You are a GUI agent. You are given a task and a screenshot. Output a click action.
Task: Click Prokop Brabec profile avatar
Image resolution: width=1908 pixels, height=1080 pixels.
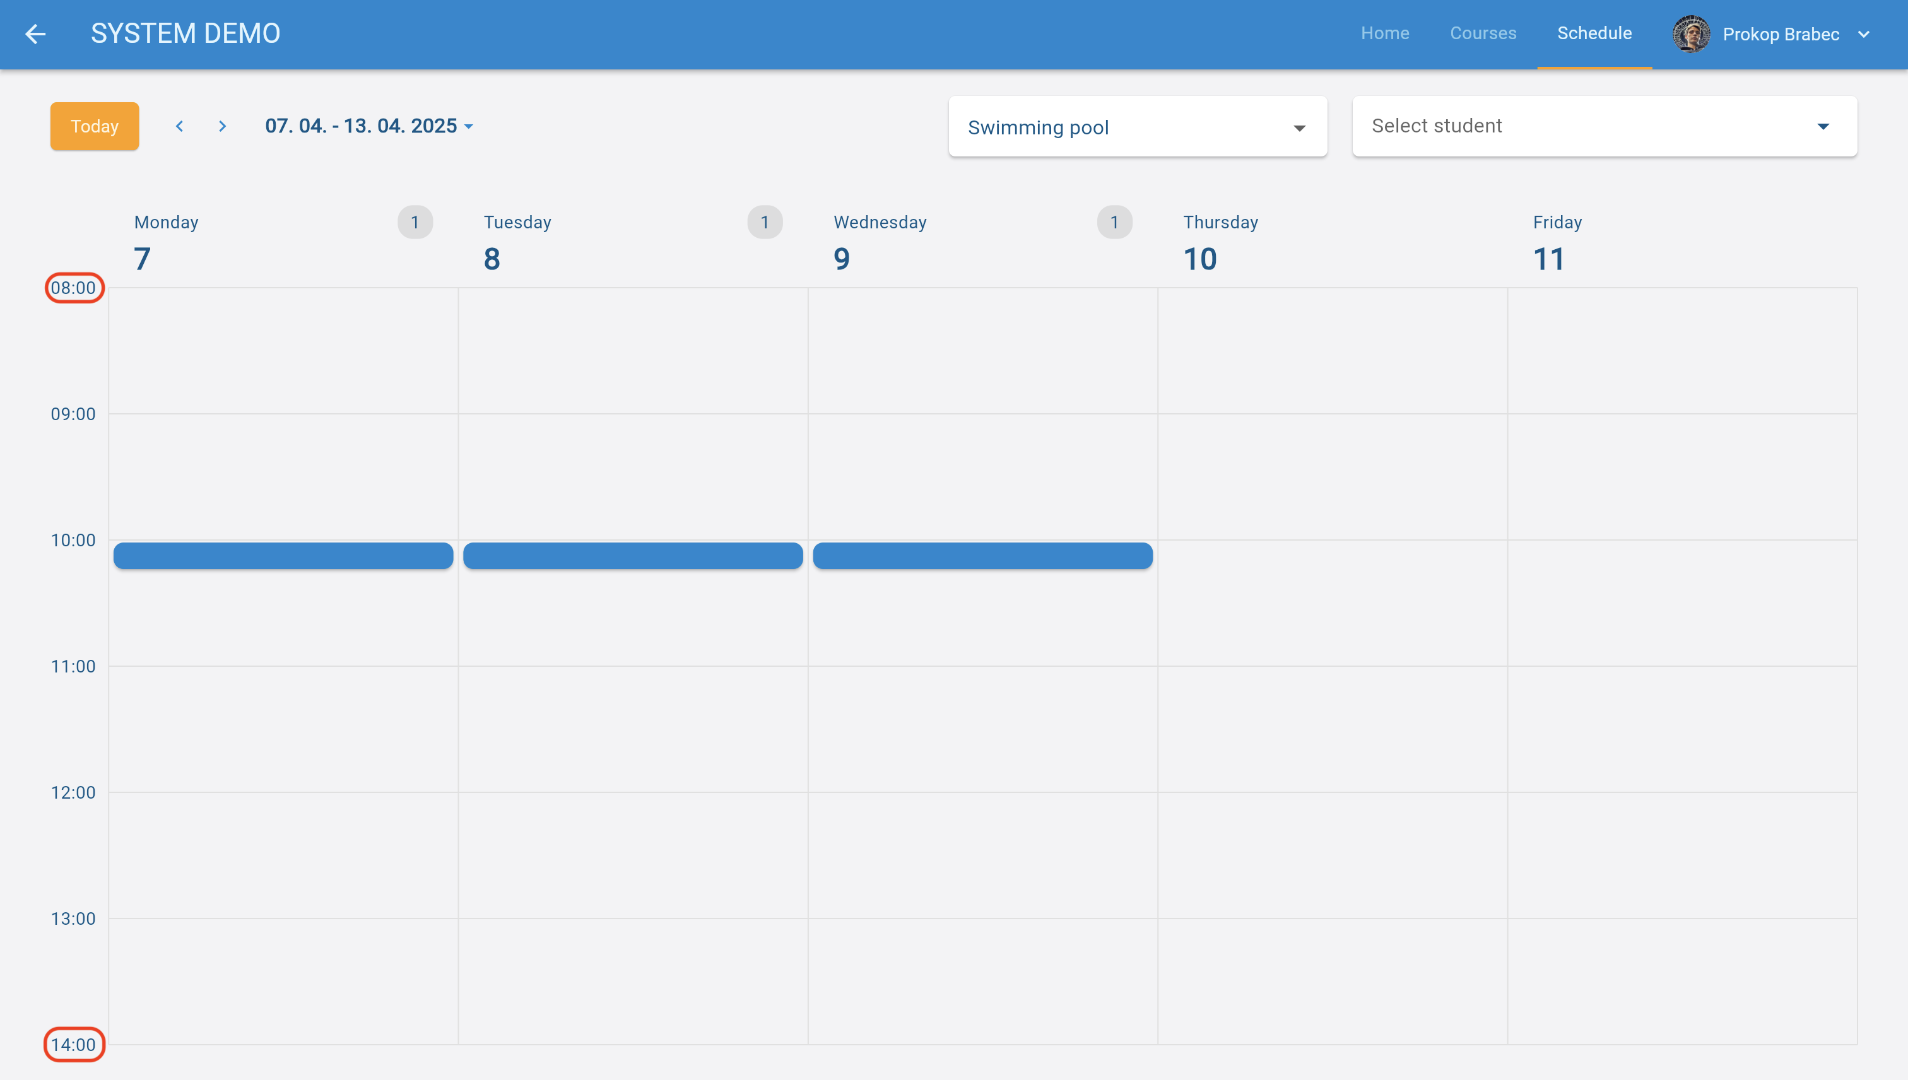click(1691, 34)
